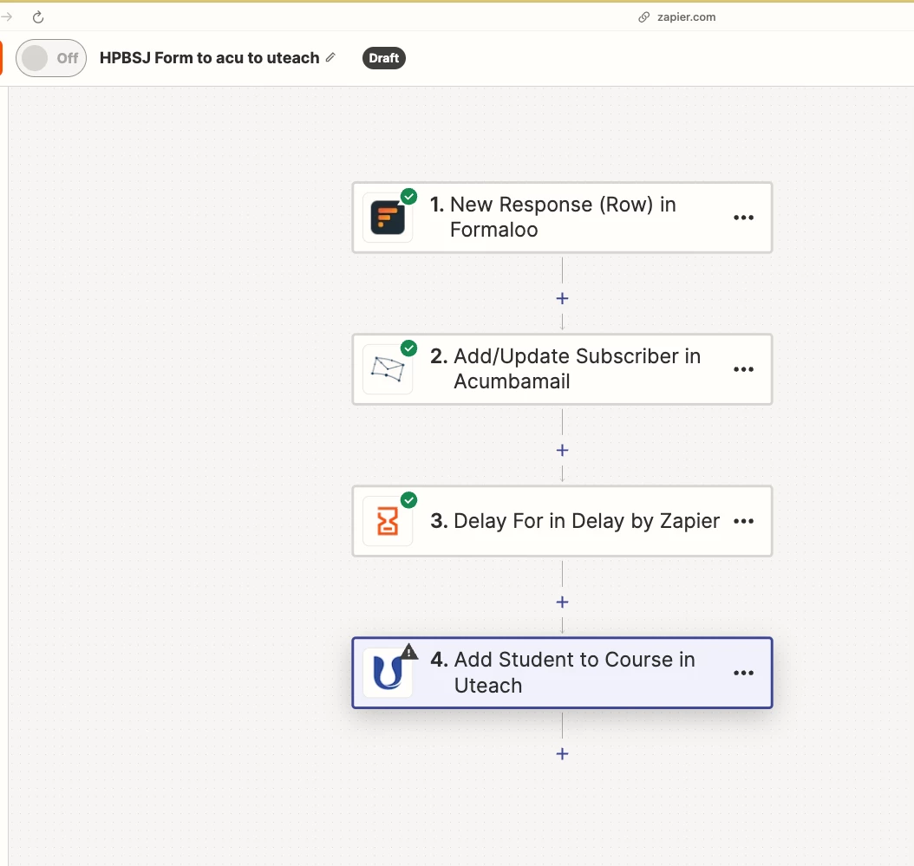Open the three-dot menu for the Uteach step
The width and height of the screenshot is (914, 866).
coord(743,673)
